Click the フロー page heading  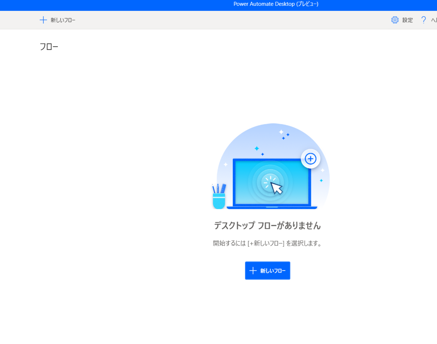49,47
